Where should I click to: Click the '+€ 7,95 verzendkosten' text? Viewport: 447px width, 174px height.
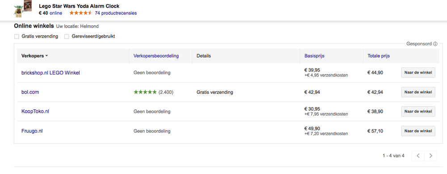(326, 114)
